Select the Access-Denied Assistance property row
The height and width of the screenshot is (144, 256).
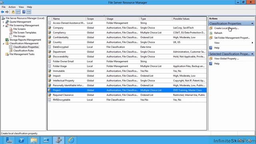(127, 23)
